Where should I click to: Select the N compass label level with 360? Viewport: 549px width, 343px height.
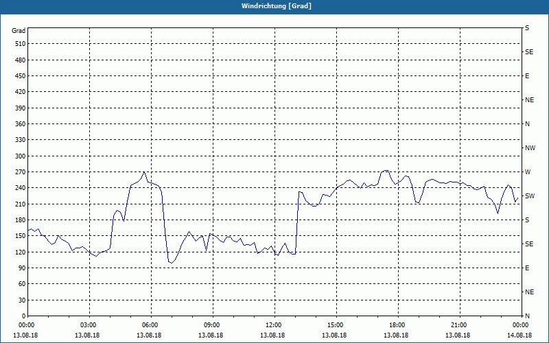click(x=527, y=124)
